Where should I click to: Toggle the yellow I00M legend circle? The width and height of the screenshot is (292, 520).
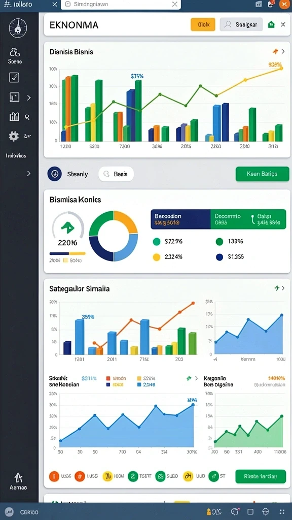pos(107,476)
